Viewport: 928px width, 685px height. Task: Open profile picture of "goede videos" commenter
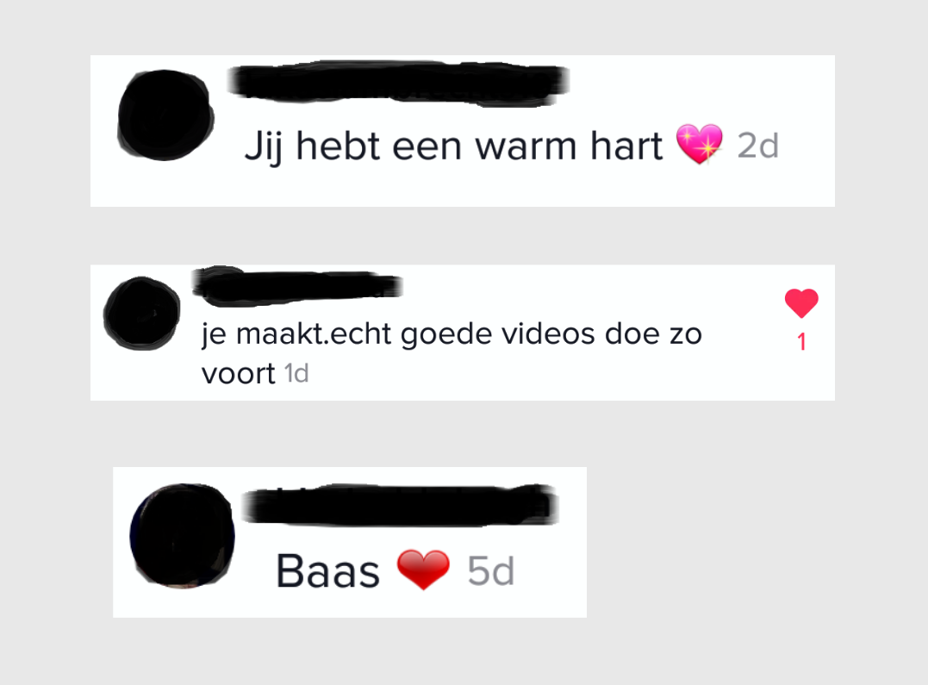142,313
